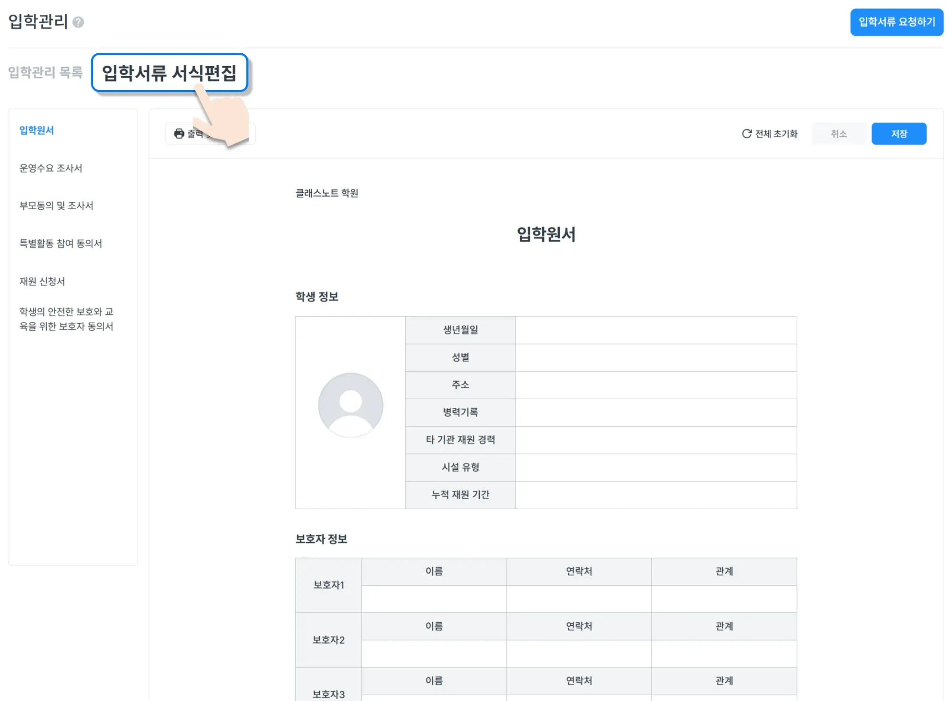Switch to the 입학관리 목록 tab
Viewport: 952px width, 701px height.
pyautogui.click(x=46, y=72)
